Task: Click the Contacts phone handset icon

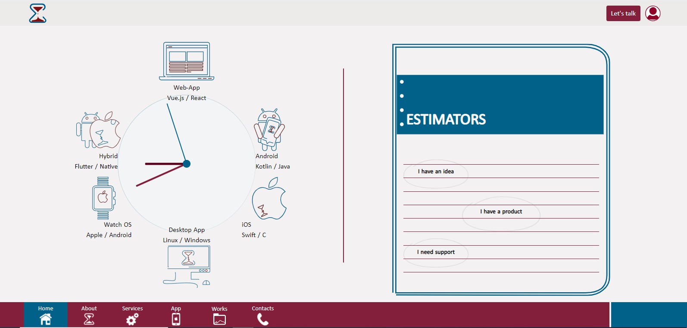Action: 263,319
